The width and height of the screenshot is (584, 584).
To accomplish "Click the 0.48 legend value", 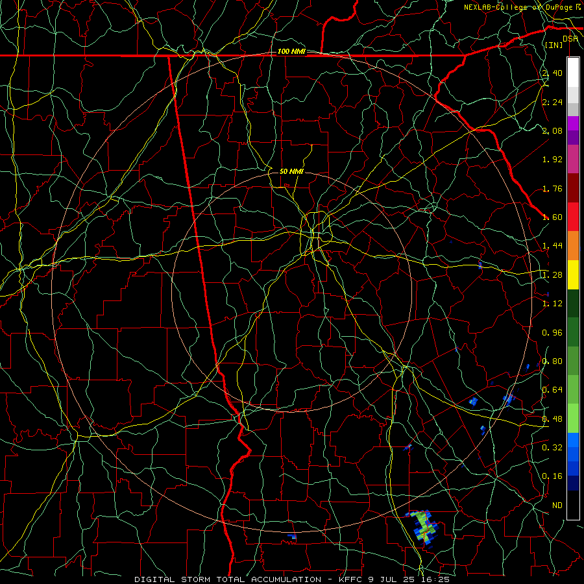I will (x=552, y=419).
